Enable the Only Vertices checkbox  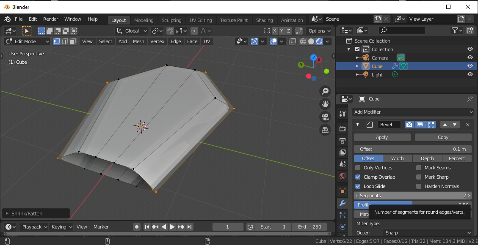(x=358, y=168)
